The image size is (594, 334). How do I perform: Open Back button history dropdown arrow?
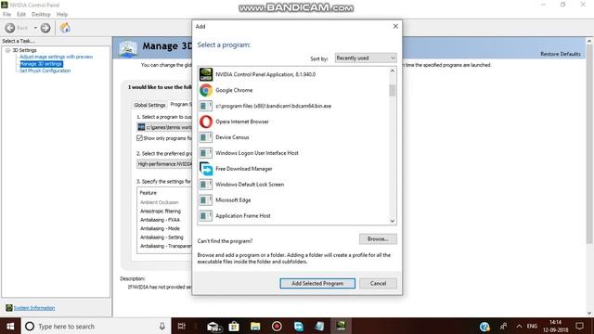tap(35, 28)
